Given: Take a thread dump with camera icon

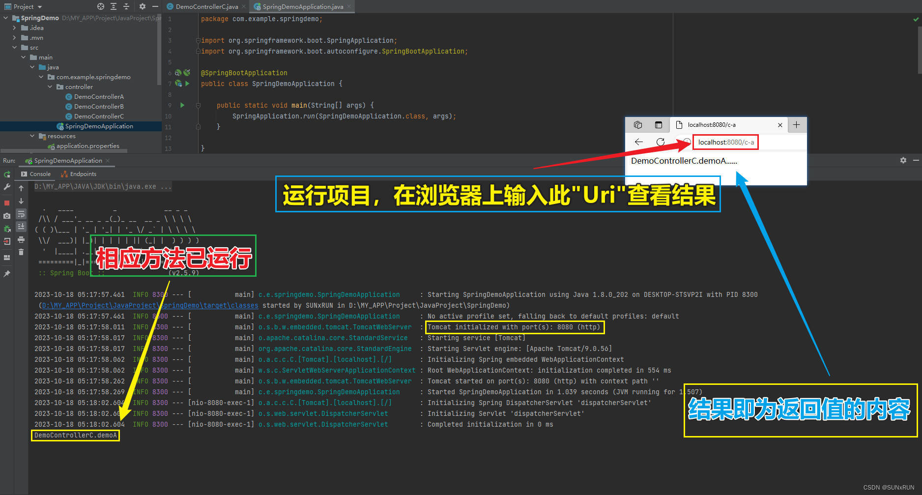Looking at the screenshot, I should 7,216.
